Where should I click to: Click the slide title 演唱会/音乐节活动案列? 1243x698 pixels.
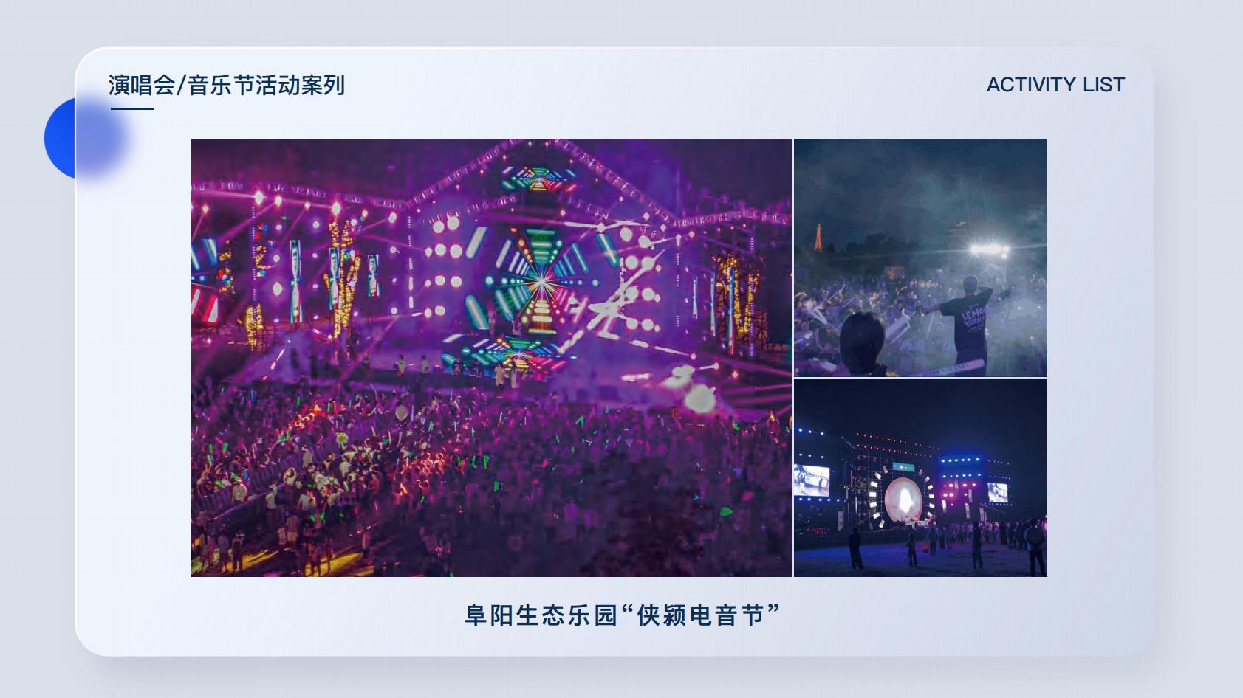pos(227,86)
